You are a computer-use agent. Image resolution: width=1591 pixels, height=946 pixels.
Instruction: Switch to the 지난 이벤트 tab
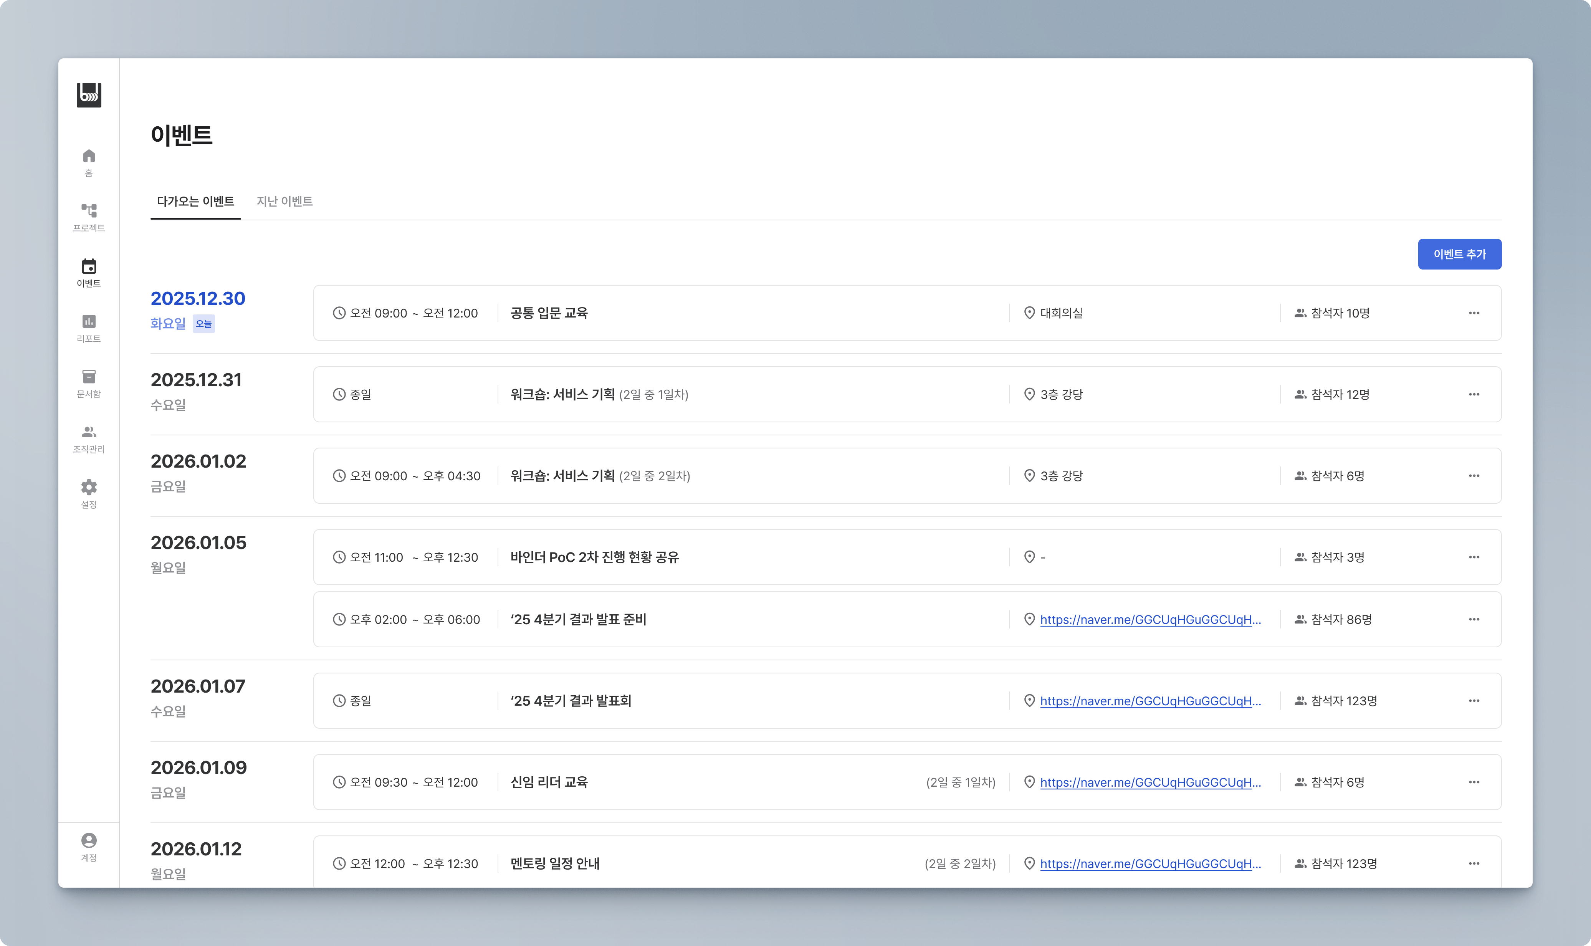[x=284, y=202]
